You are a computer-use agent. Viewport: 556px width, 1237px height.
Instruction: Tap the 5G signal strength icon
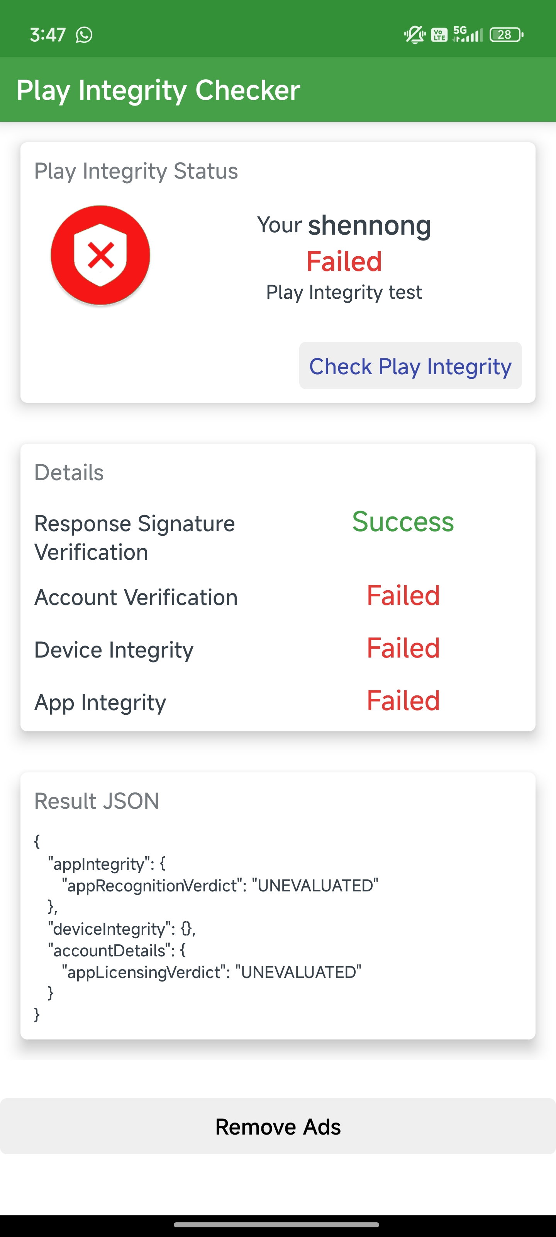pos(468,34)
